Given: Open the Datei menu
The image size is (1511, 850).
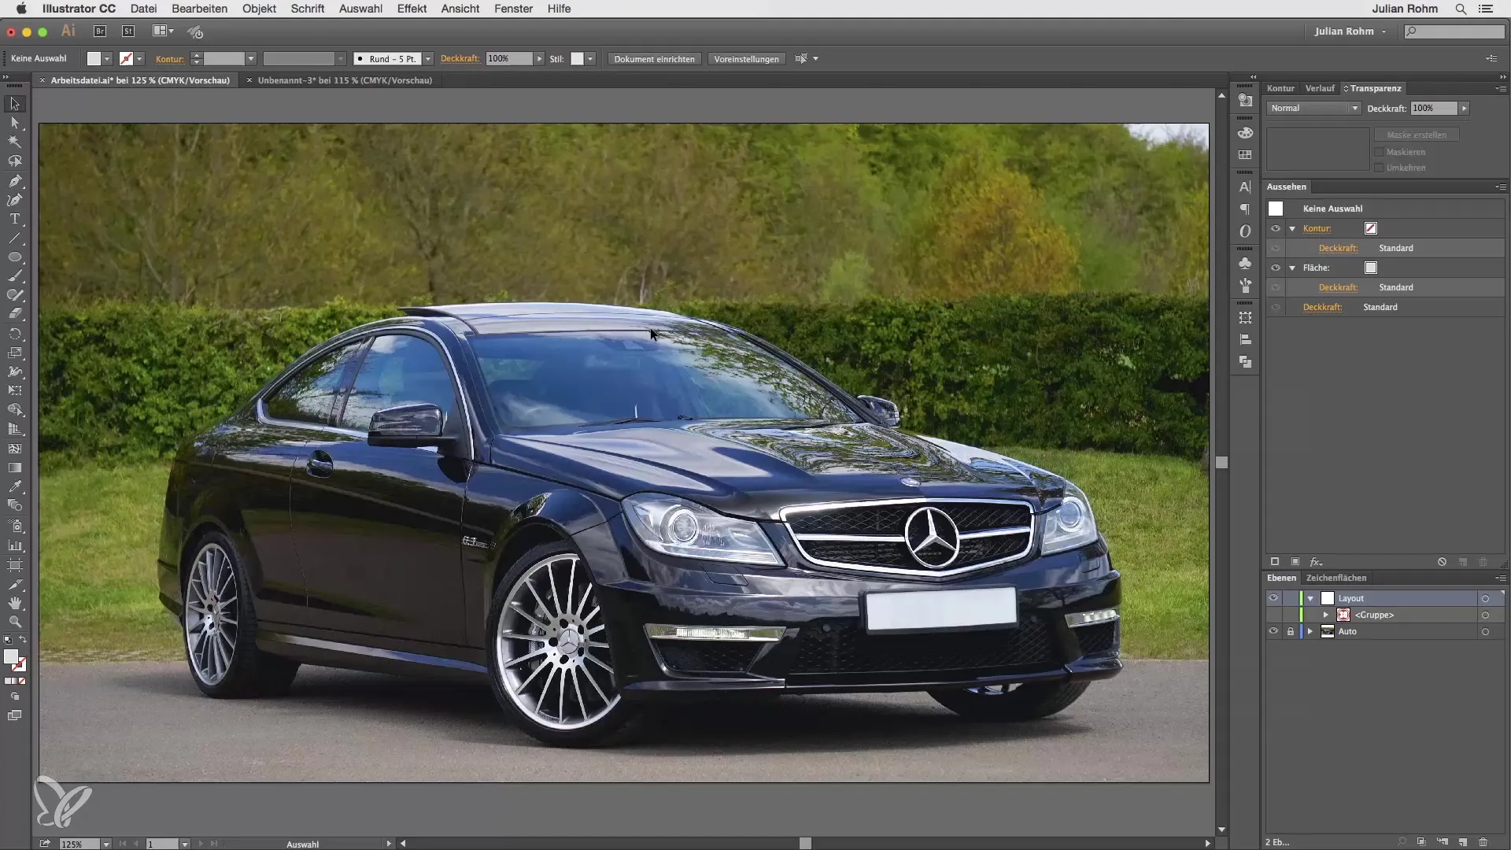Looking at the screenshot, I should coord(143,9).
